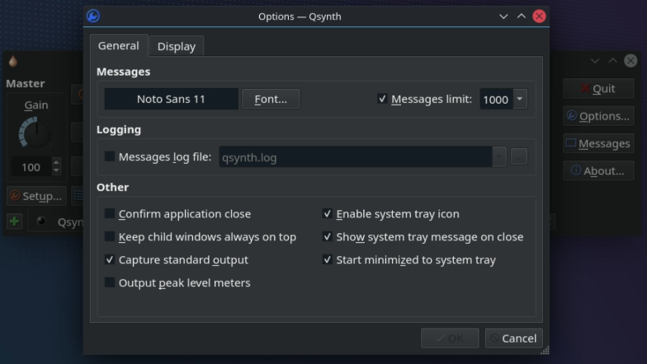Click the log file browse button
647x364 pixels.
518,156
